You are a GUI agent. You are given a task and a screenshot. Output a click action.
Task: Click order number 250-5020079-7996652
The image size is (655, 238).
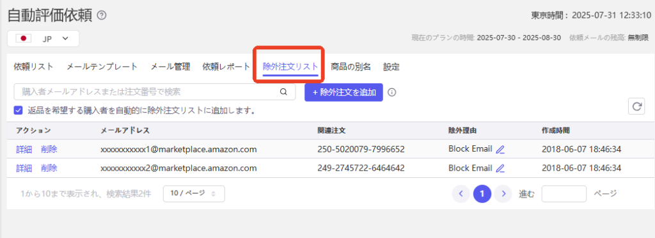point(361,150)
